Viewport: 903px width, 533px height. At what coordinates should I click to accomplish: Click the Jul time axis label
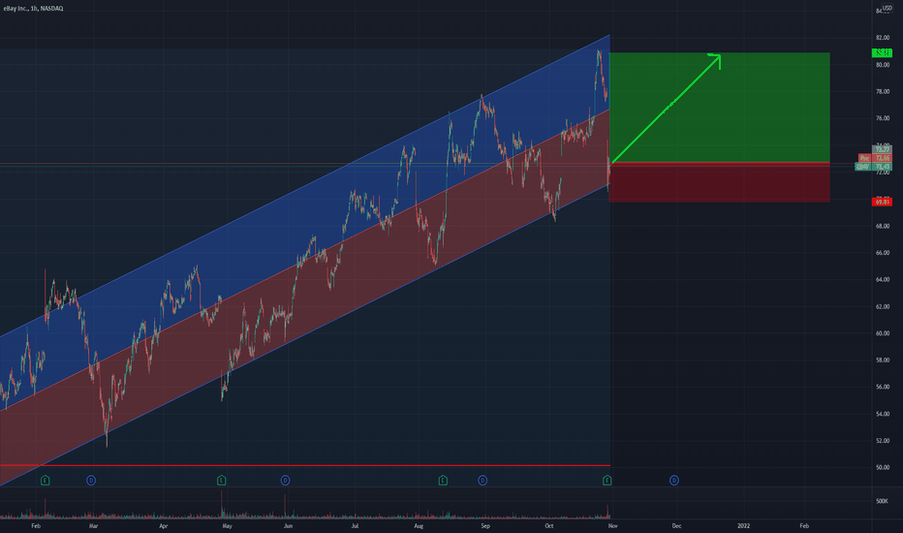click(x=355, y=525)
